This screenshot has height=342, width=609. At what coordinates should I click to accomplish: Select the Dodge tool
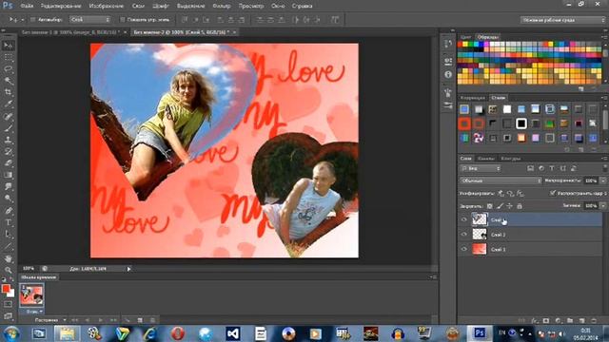click(9, 199)
